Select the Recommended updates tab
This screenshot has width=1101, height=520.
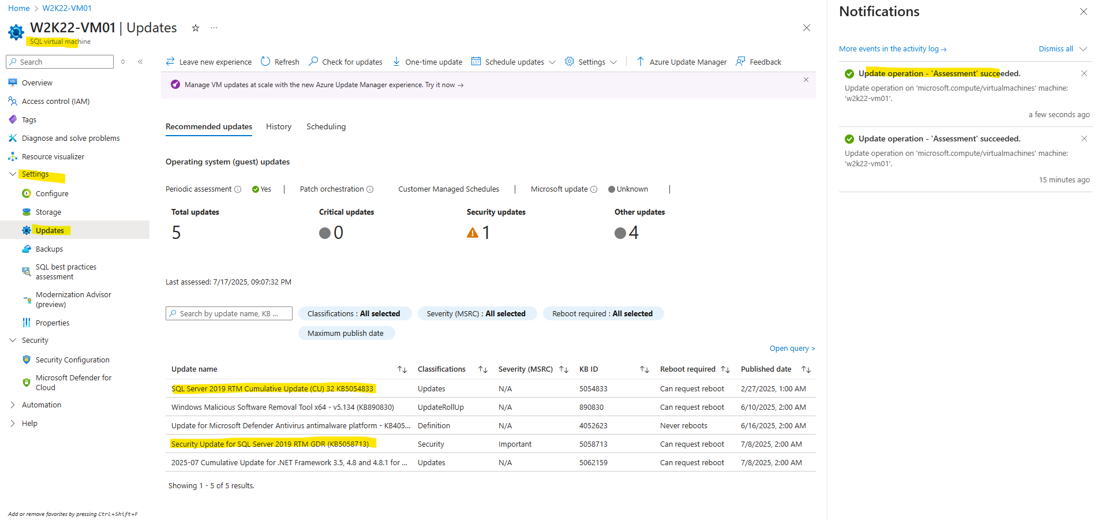coord(209,126)
